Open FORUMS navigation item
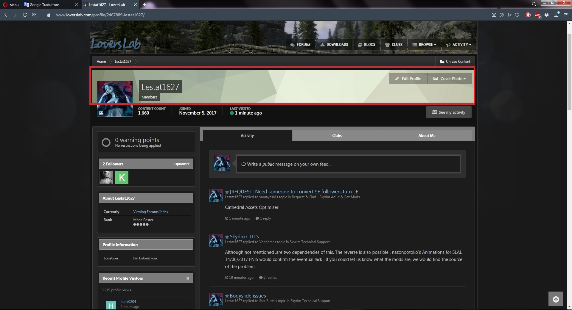572x310 pixels. 300,45
